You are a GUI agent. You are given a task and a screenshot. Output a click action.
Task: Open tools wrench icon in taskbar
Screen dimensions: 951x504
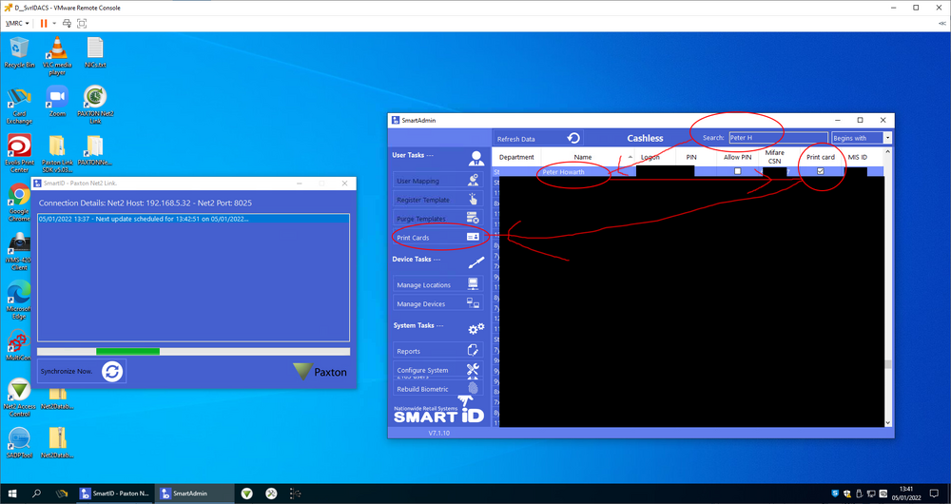pos(271,494)
